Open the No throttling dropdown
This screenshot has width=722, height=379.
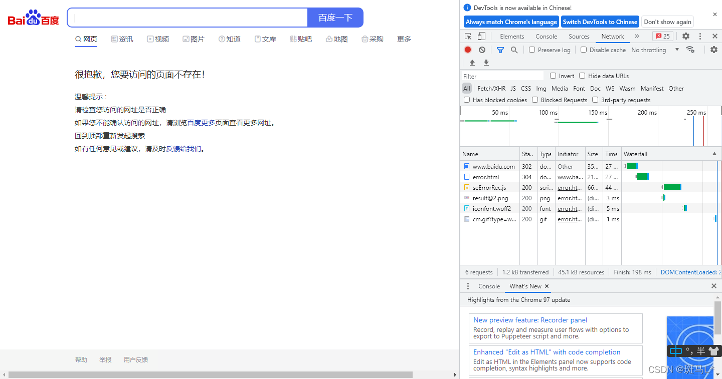pyautogui.click(x=655, y=50)
